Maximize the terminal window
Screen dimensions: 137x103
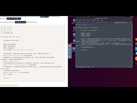[x=129, y=18]
